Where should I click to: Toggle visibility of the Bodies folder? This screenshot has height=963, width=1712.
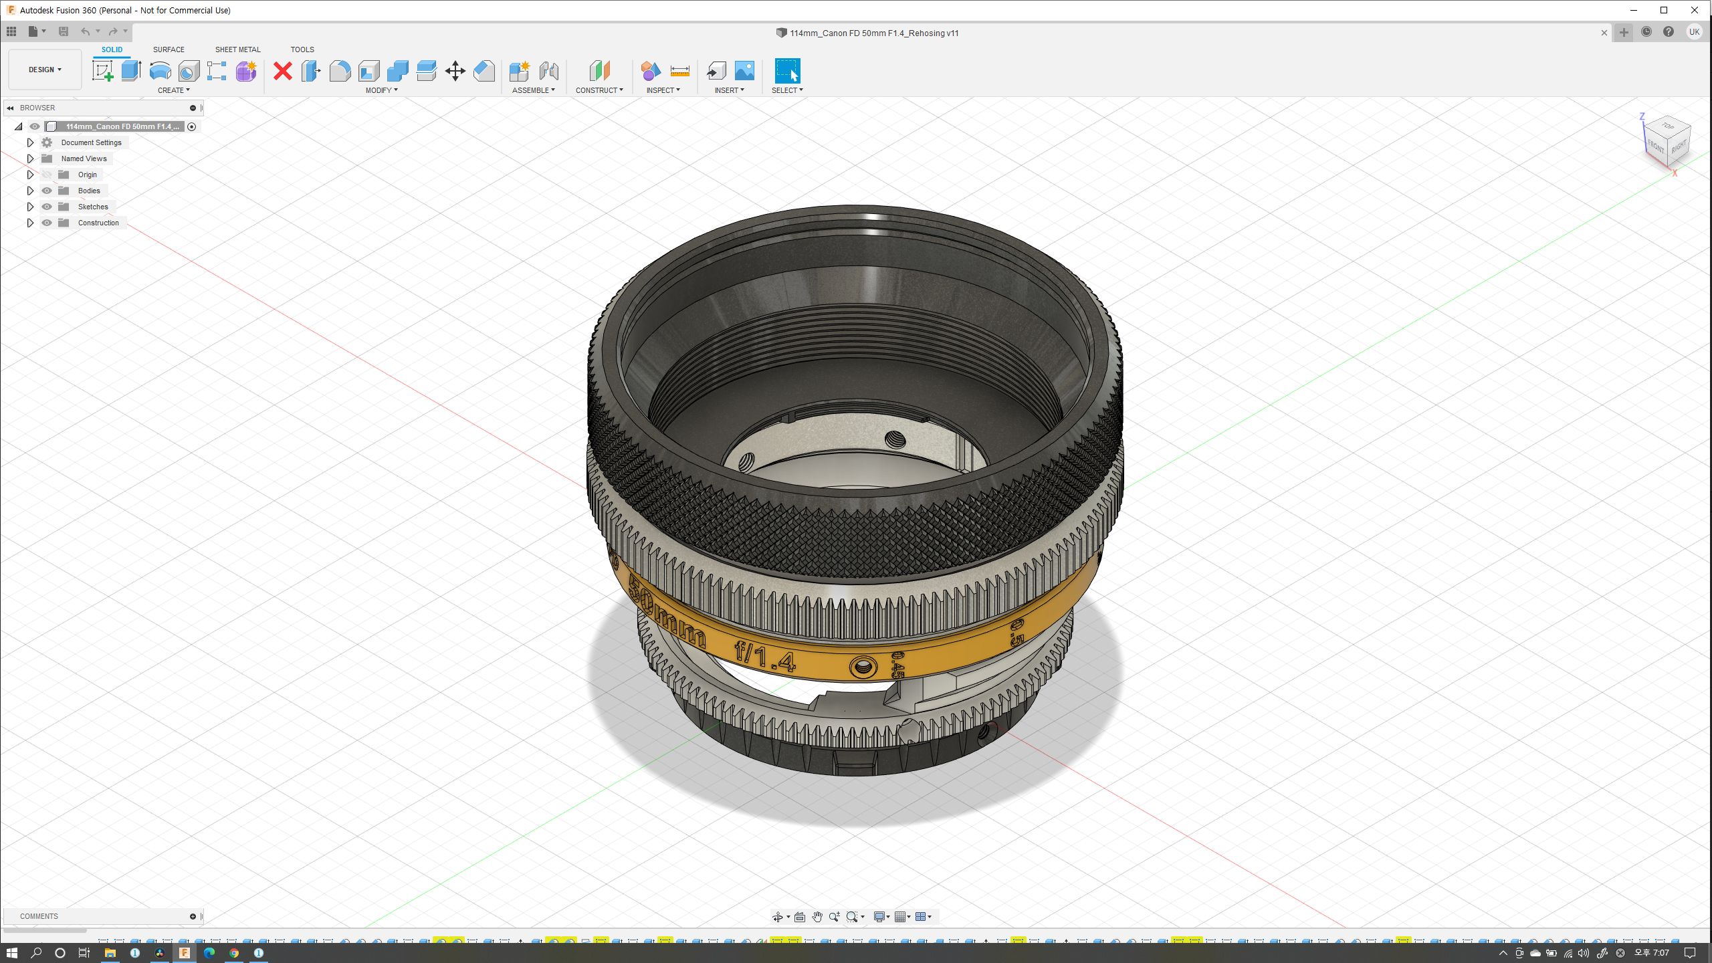pos(47,191)
